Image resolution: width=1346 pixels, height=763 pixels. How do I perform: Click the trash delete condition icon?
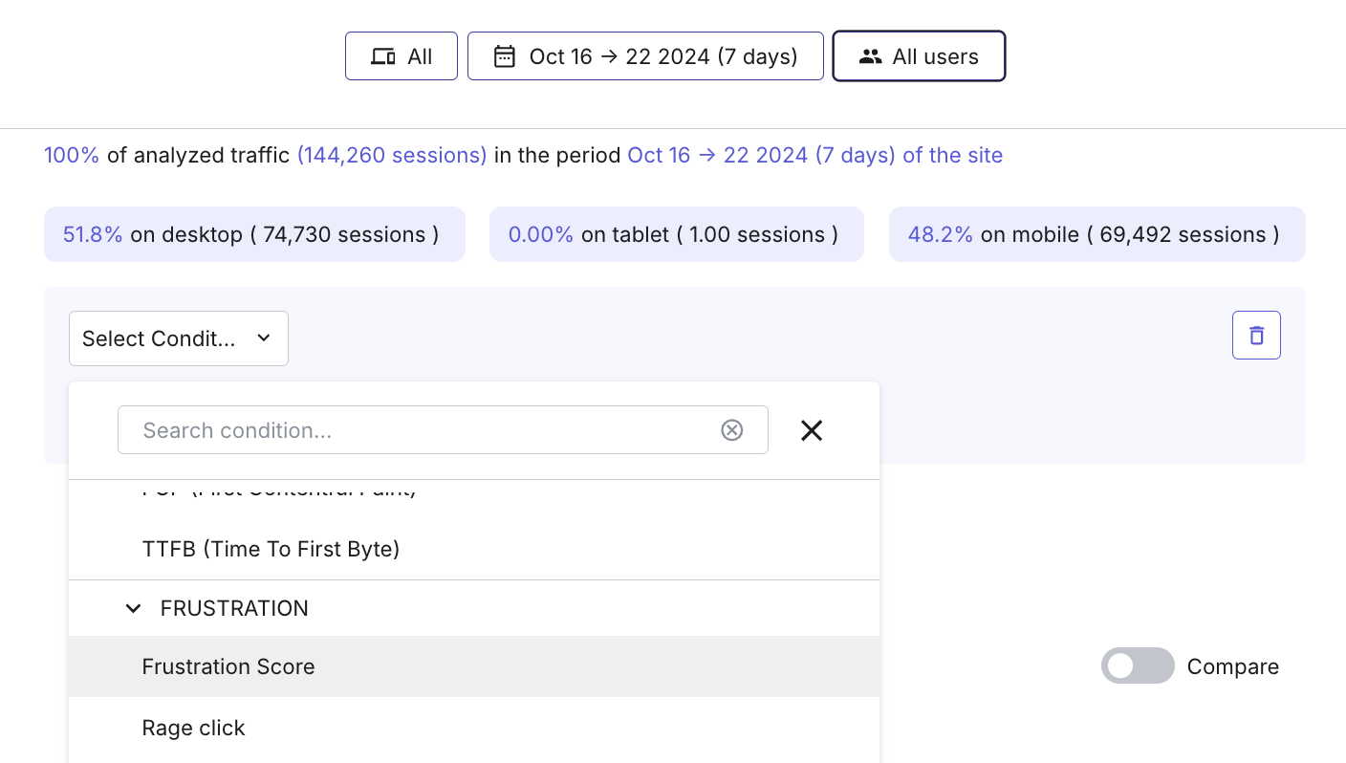1256,336
